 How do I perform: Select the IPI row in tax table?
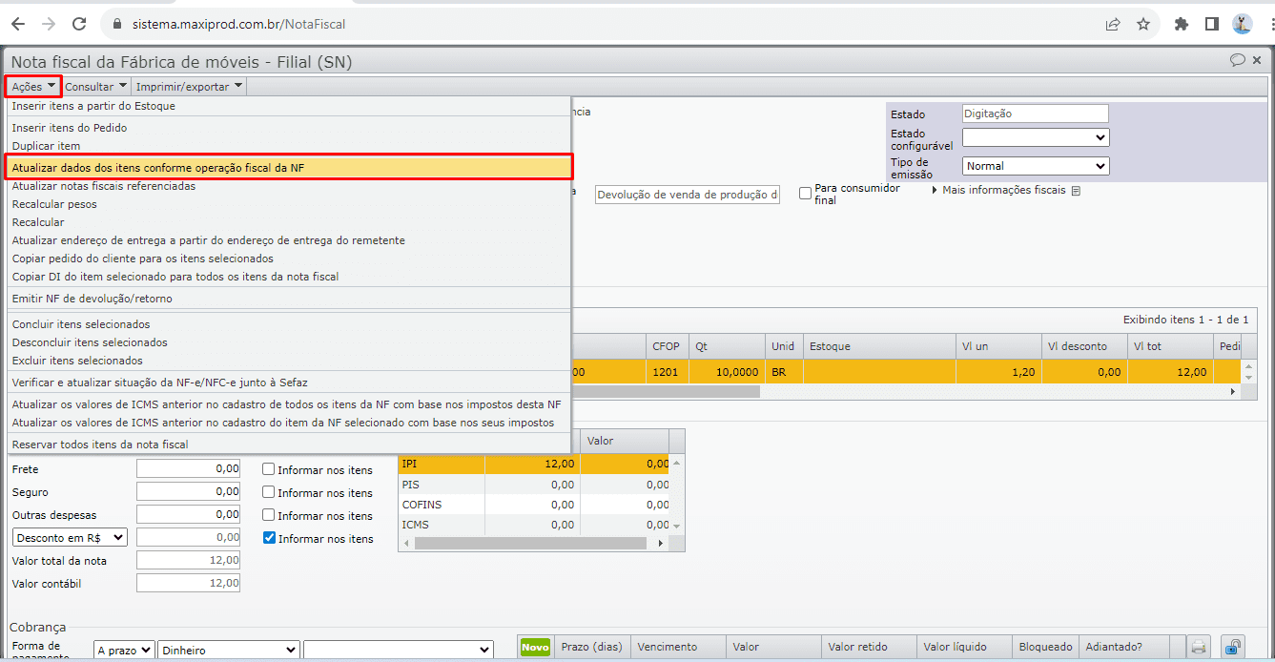pyautogui.click(x=534, y=464)
